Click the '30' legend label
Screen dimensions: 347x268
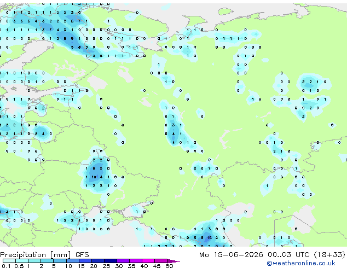point(119,266)
